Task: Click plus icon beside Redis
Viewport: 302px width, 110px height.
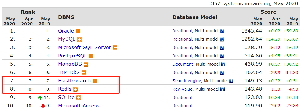Action: (x=75, y=89)
